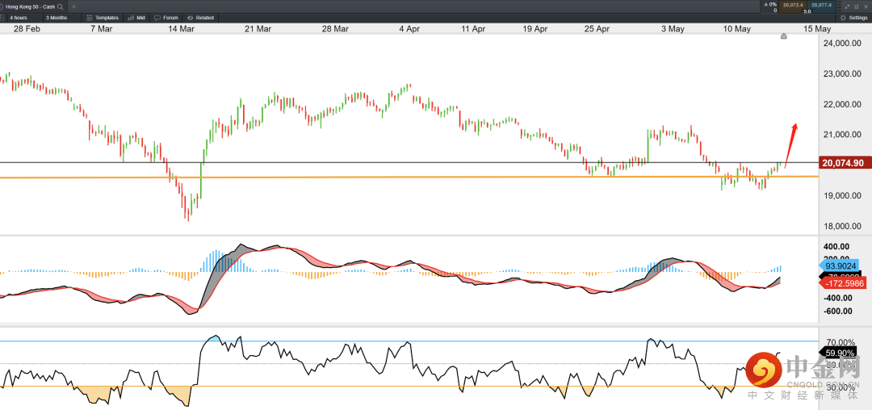Add a new chart tab with plus icon
The height and width of the screenshot is (410, 872).
click(73, 6)
